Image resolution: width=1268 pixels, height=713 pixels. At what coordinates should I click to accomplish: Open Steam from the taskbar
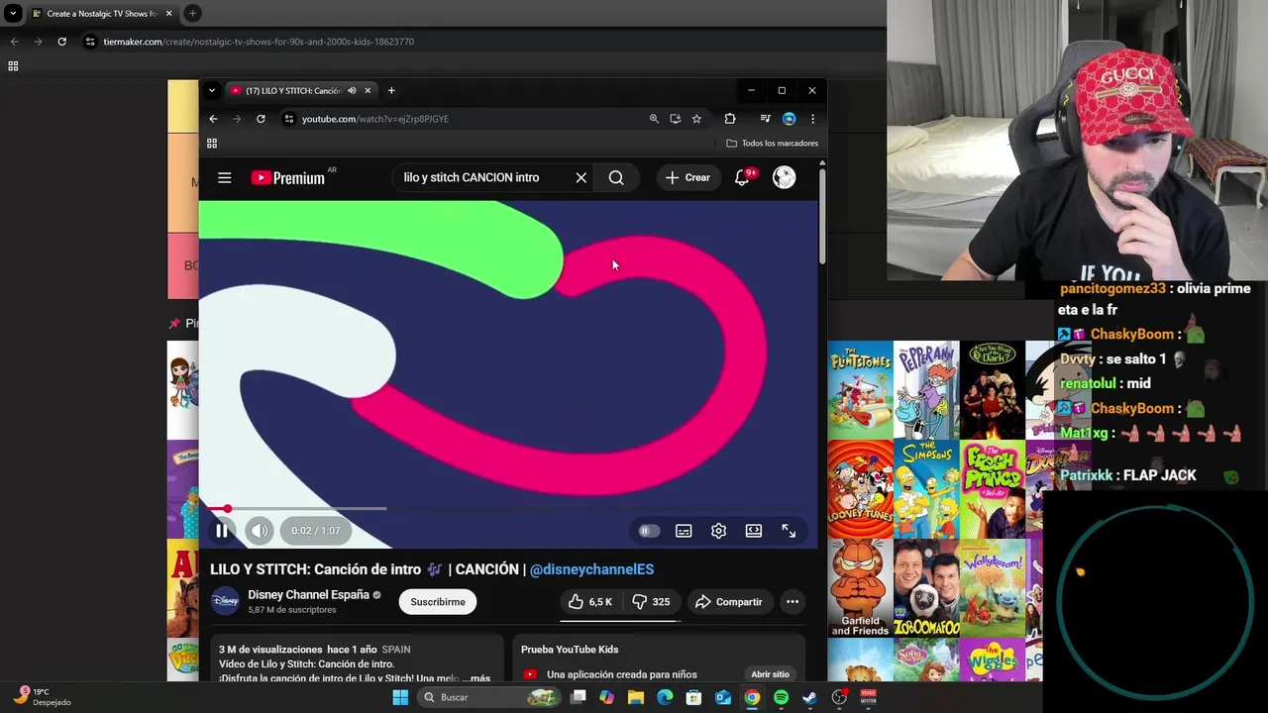809,697
